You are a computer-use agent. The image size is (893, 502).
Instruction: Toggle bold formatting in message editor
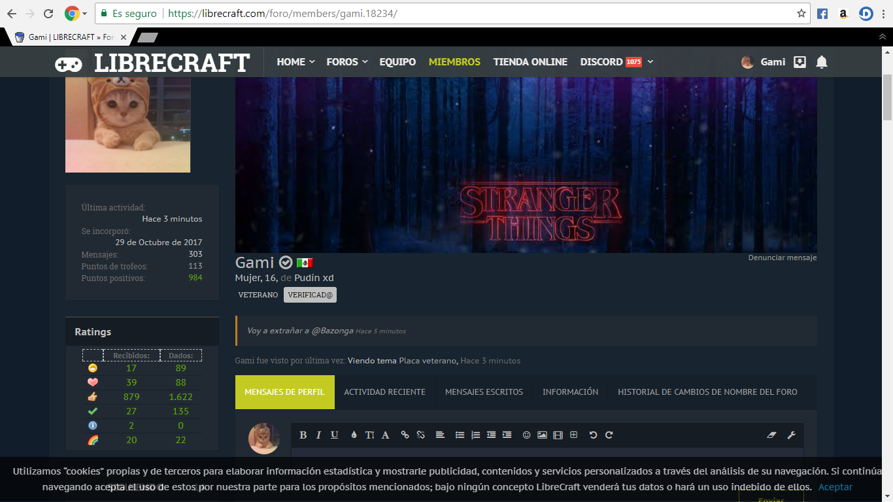pyautogui.click(x=303, y=435)
